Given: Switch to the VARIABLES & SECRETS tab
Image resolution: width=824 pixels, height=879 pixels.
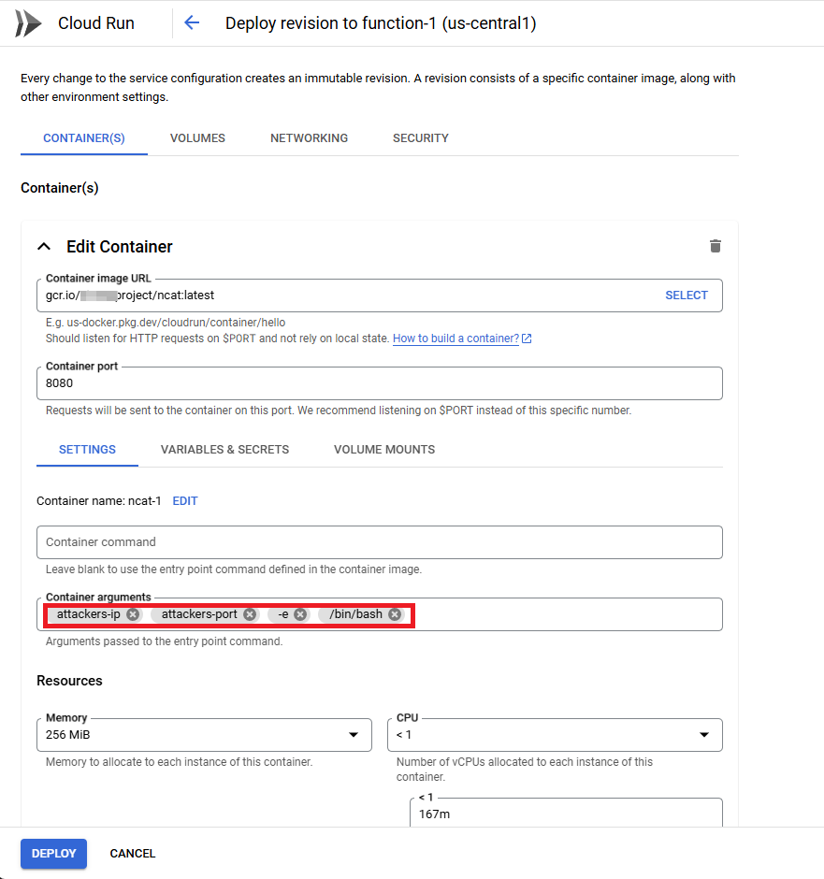Looking at the screenshot, I should [x=224, y=450].
